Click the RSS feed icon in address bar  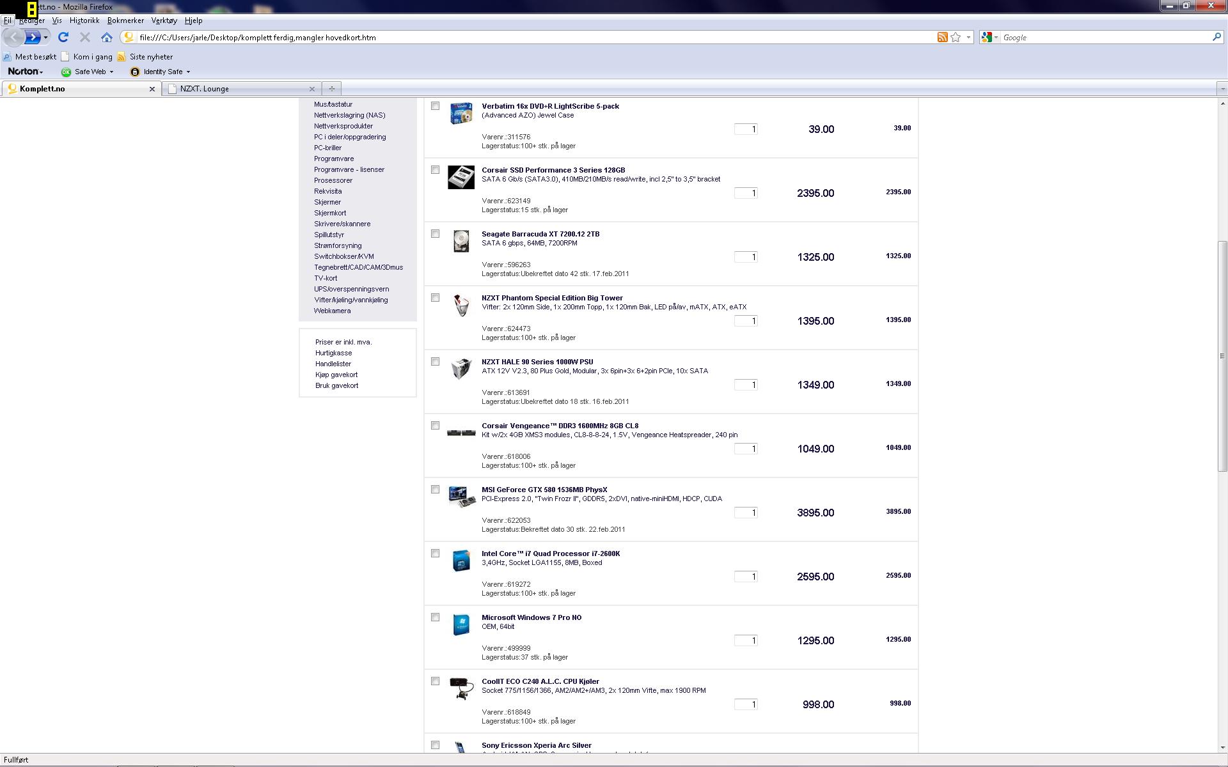pos(942,37)
